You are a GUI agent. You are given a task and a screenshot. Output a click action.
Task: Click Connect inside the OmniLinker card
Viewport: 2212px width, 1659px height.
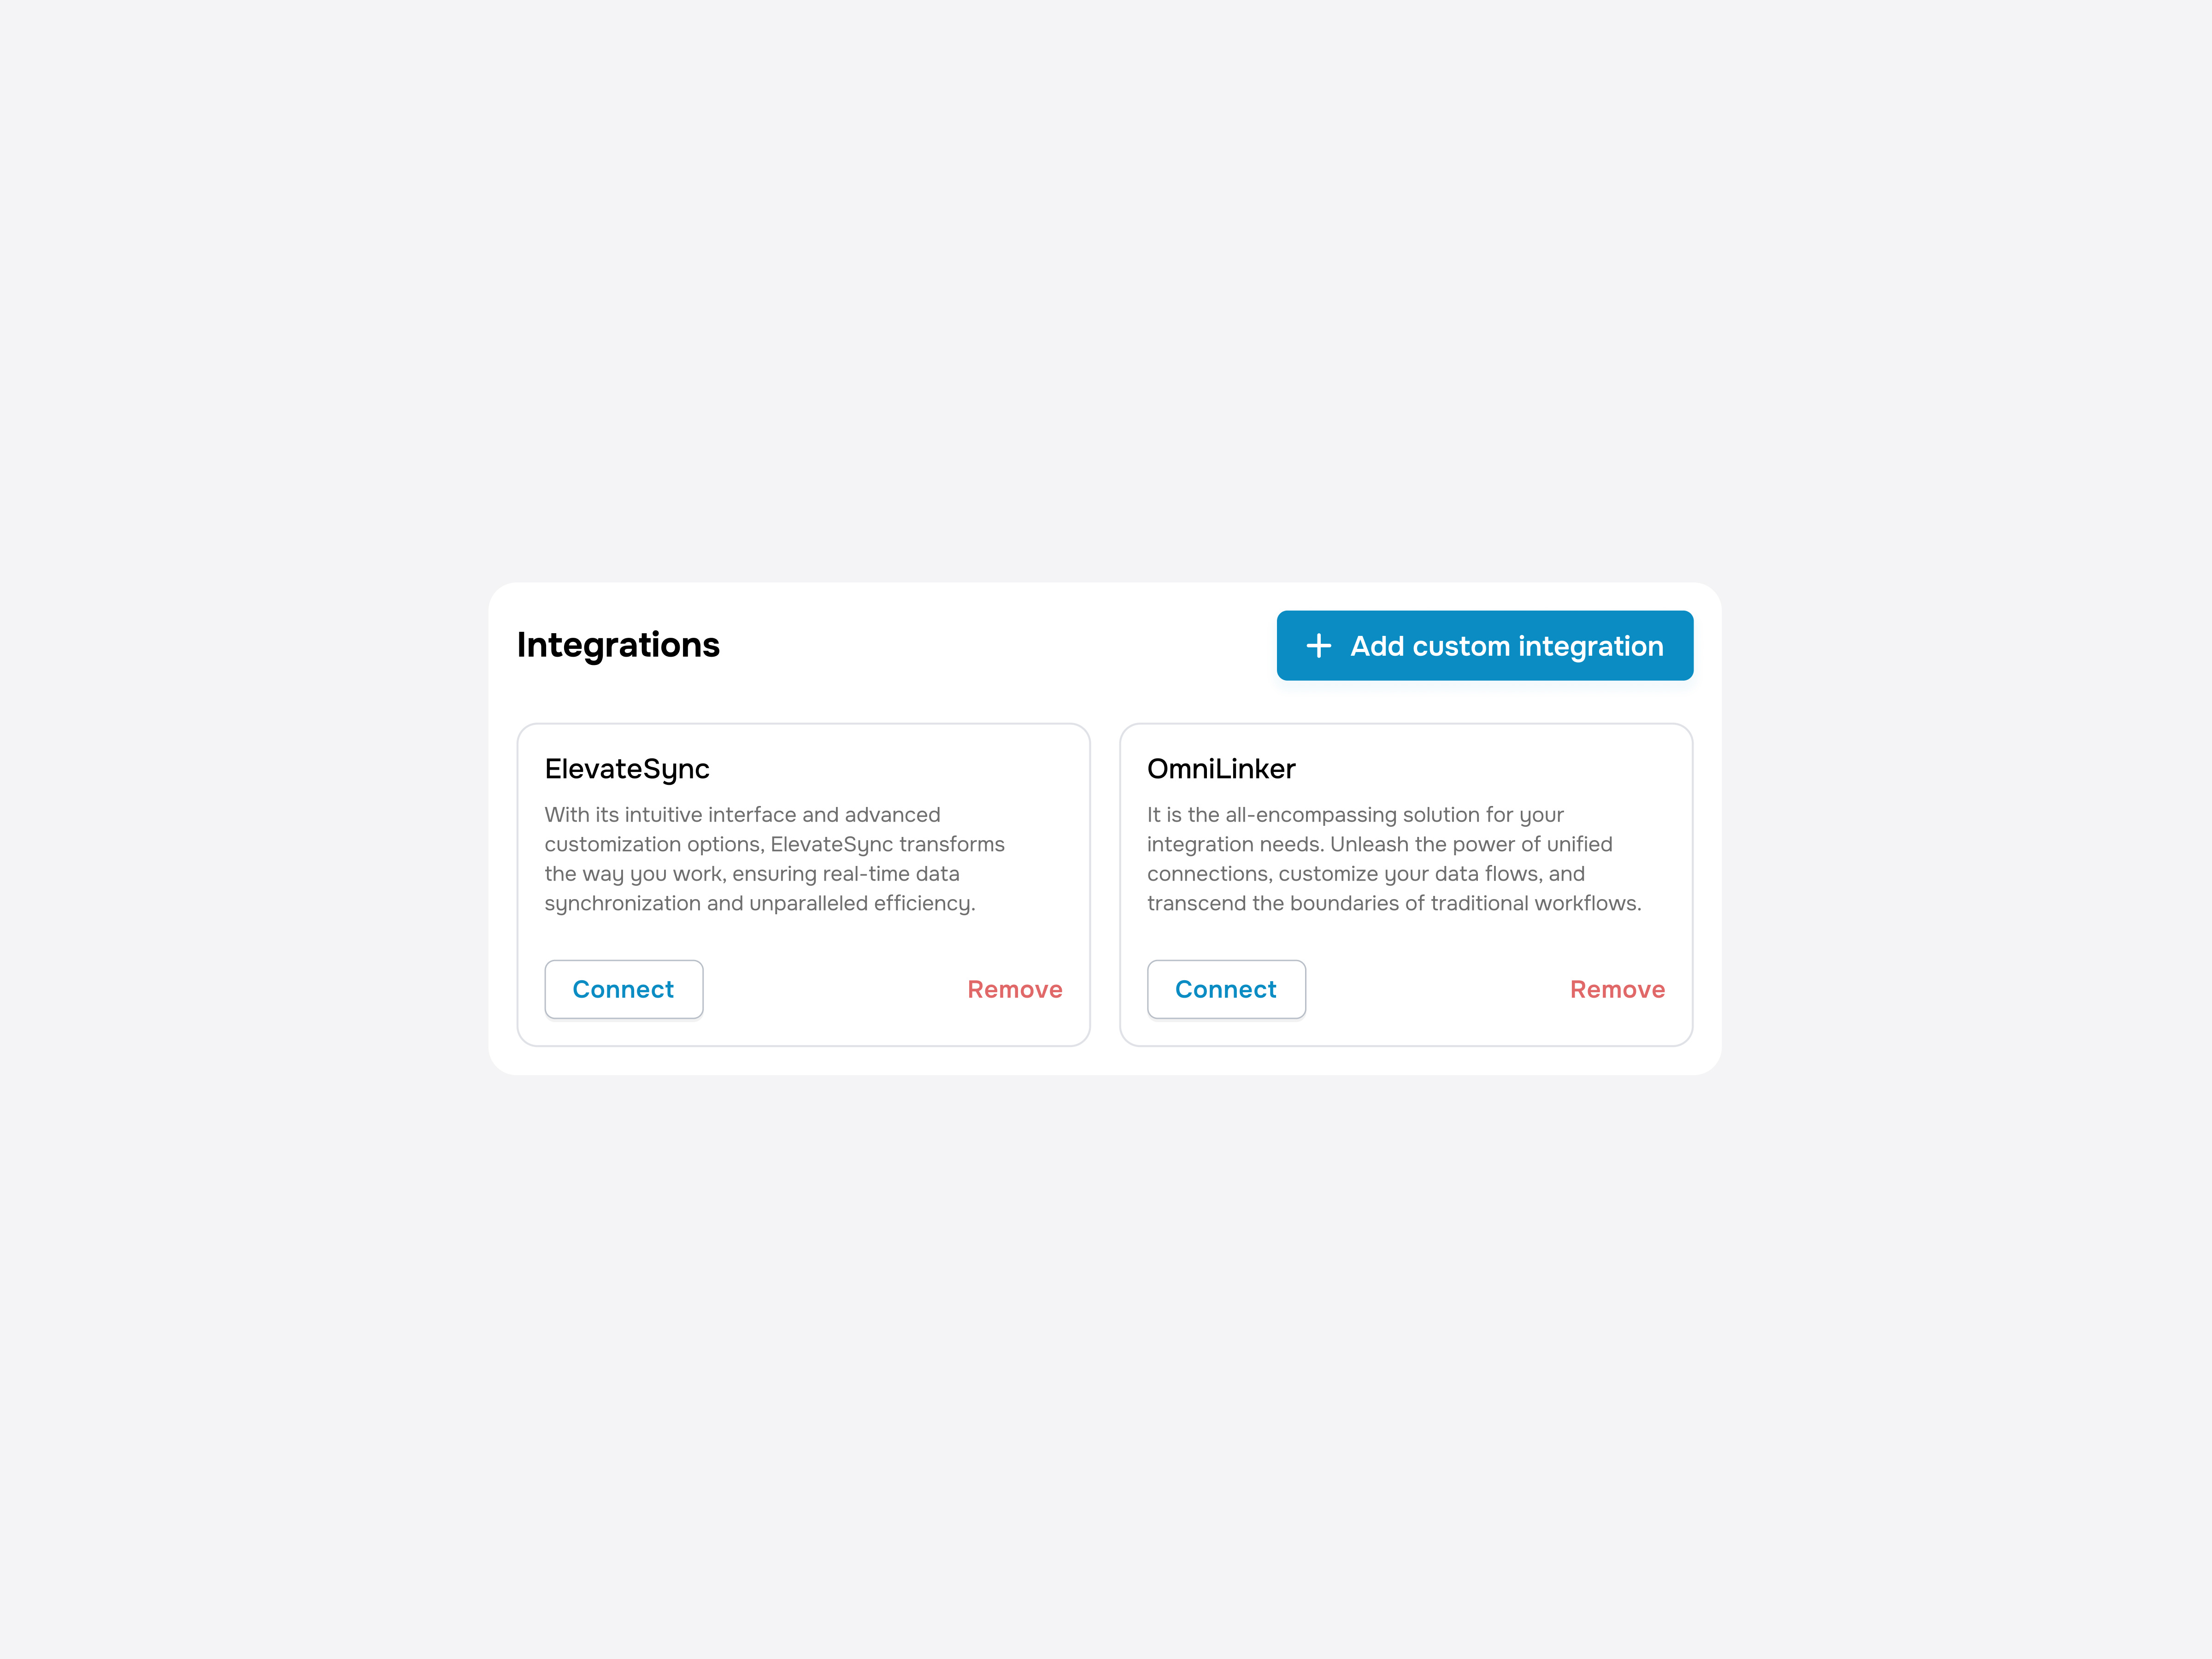[x=1226, y=989]
